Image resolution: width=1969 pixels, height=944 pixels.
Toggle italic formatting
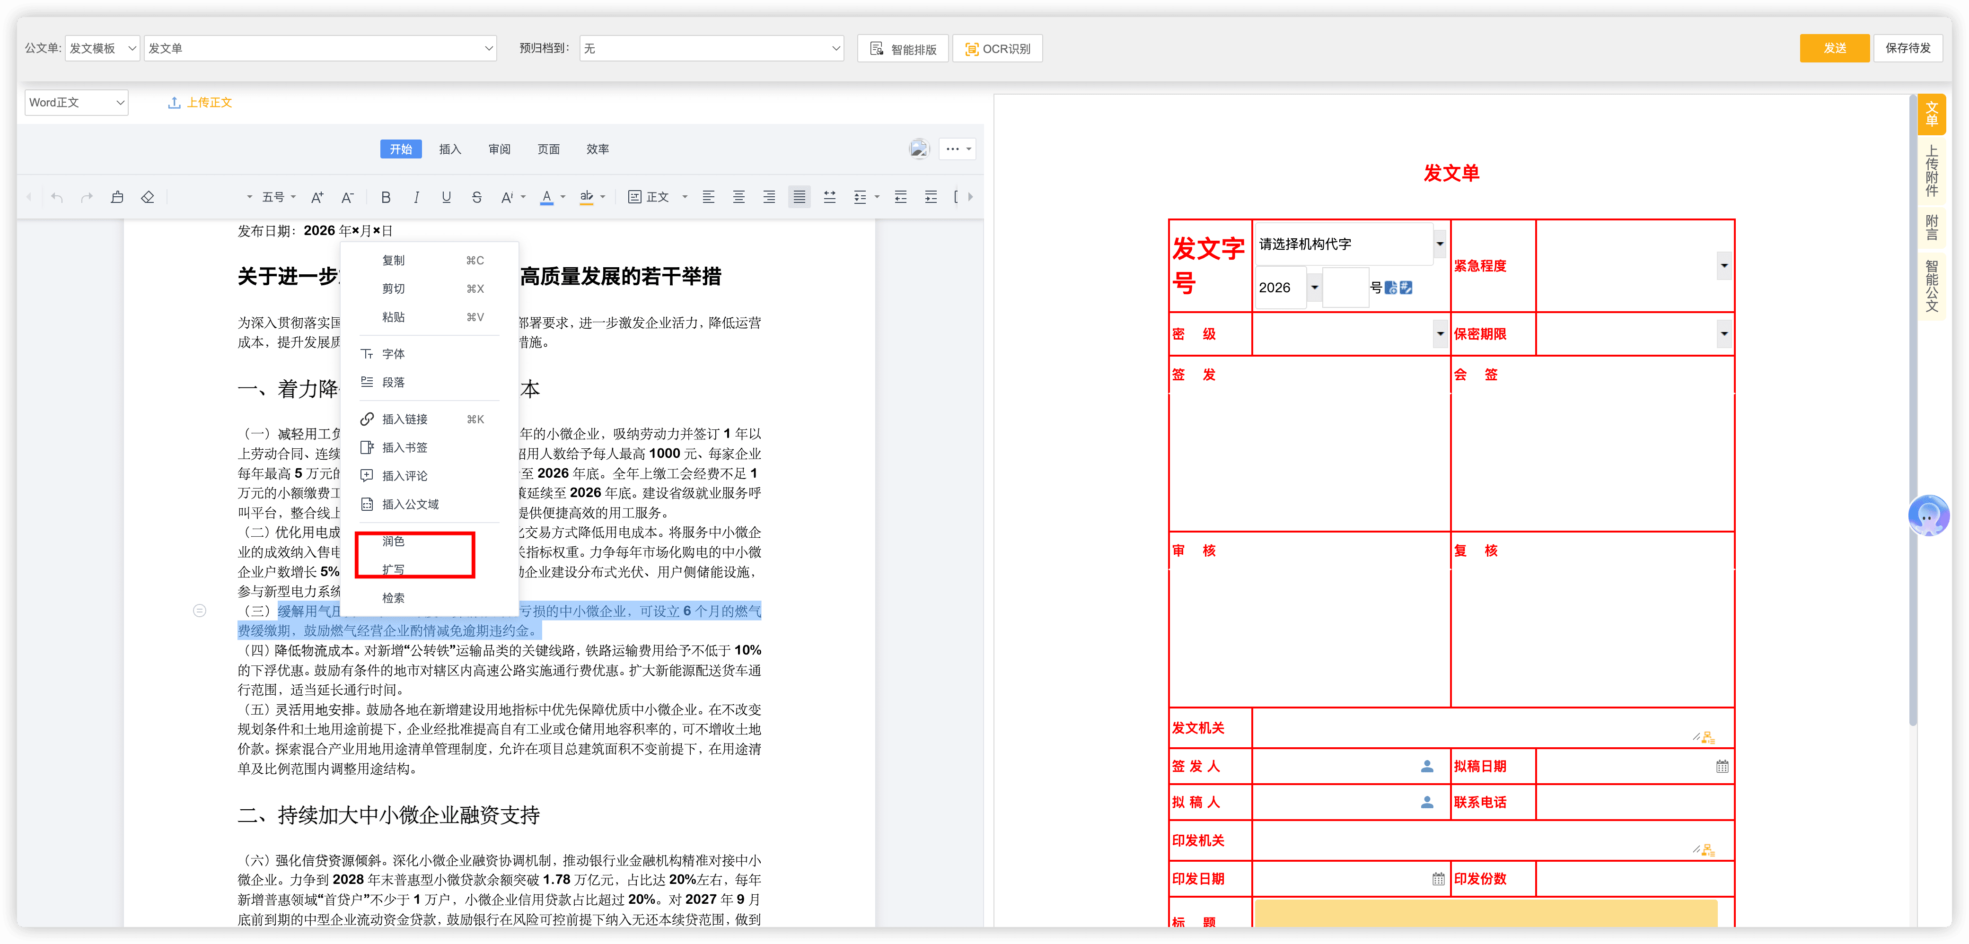[x=416, y=197]
